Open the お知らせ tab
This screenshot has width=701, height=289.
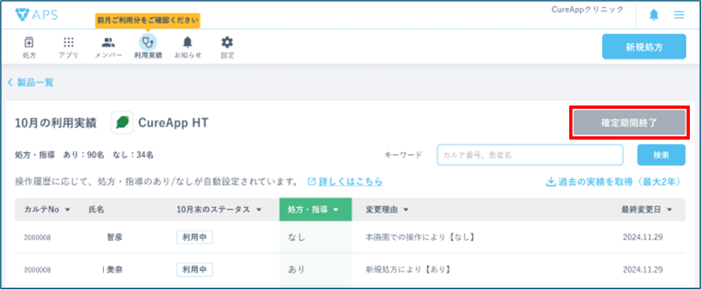tap(188, 47)
